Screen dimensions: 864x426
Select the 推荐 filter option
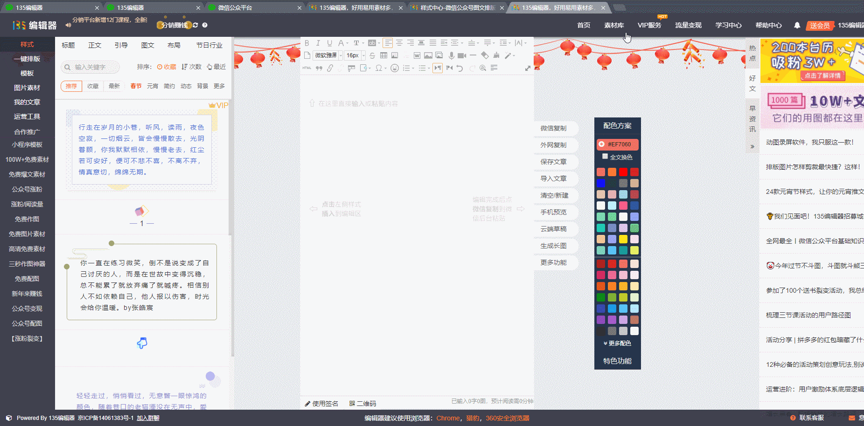click(71, 86)
